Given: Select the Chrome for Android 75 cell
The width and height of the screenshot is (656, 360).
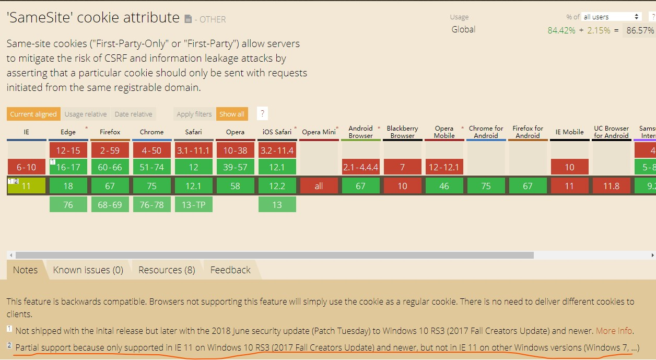Looking at the screenshot, I should pos(486,186).
